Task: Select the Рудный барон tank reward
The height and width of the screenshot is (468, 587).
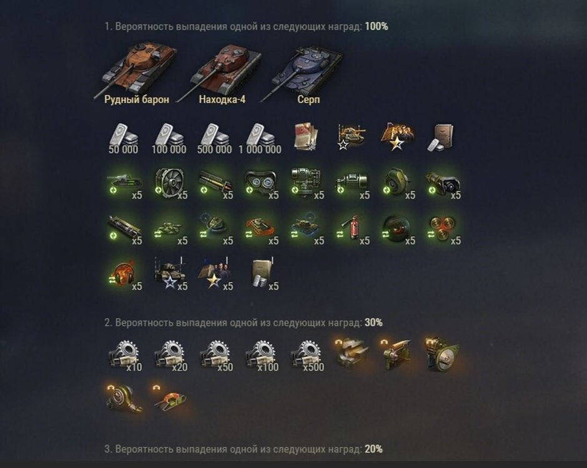Action: (137, 73)
